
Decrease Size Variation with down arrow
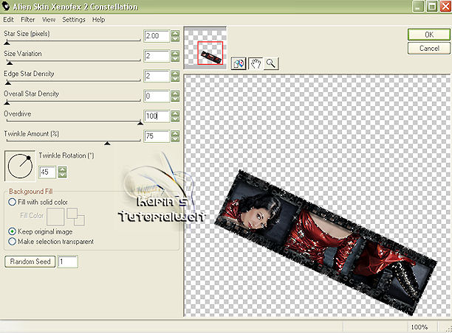175,59
